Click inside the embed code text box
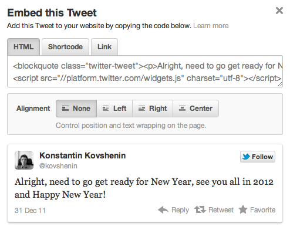Screen dimensions: 290x230 pyautogui.click(x=145, y=72)
